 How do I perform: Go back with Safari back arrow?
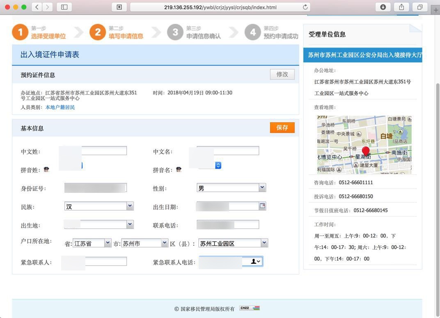tap(37, 7)
